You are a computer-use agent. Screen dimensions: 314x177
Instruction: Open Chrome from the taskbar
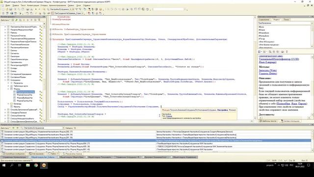tap(36, 165)
